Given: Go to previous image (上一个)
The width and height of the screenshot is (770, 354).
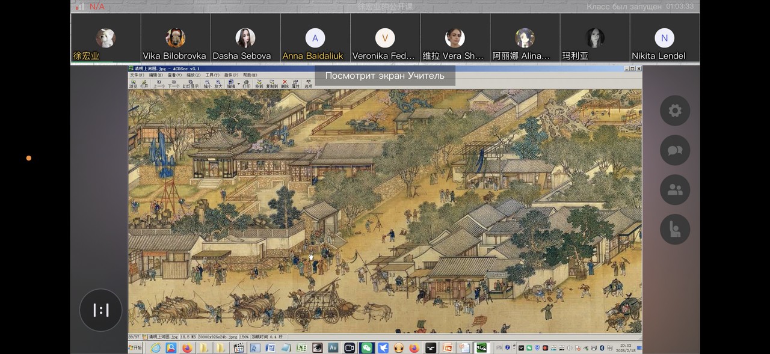Looking at the screenshot, I should (x=159, y=84).
